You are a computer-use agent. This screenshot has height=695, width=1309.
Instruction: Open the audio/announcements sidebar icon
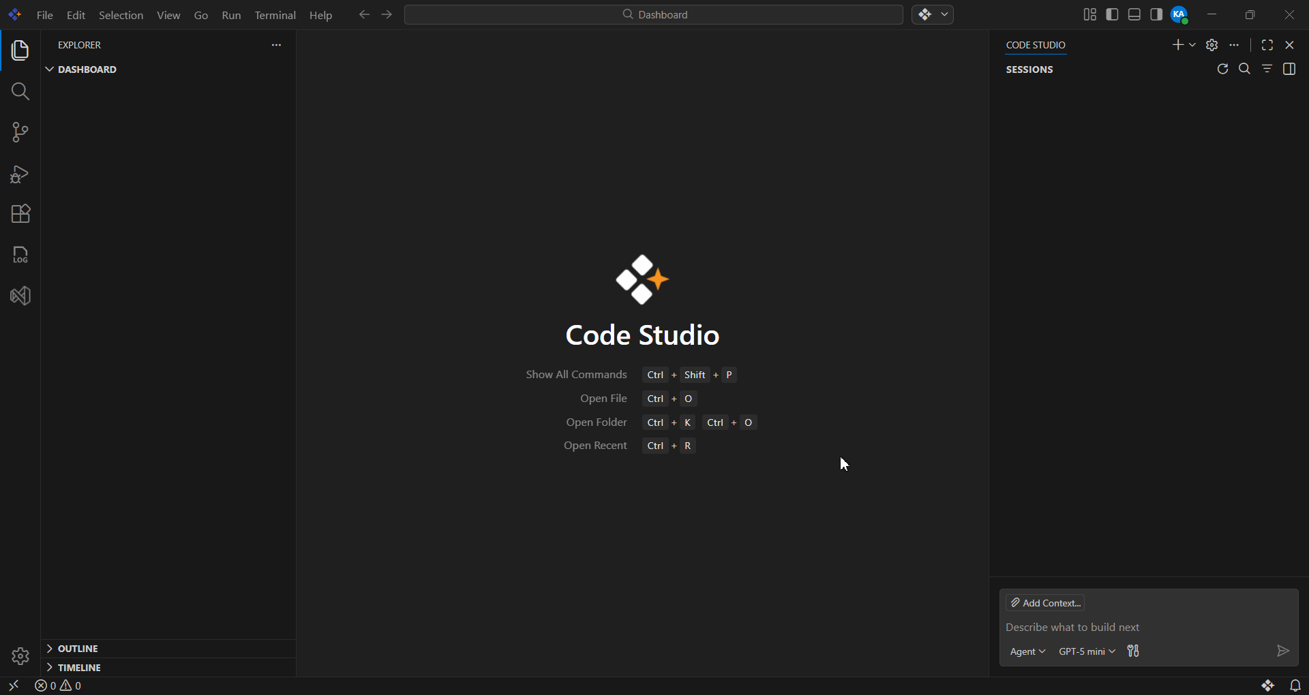20,296
